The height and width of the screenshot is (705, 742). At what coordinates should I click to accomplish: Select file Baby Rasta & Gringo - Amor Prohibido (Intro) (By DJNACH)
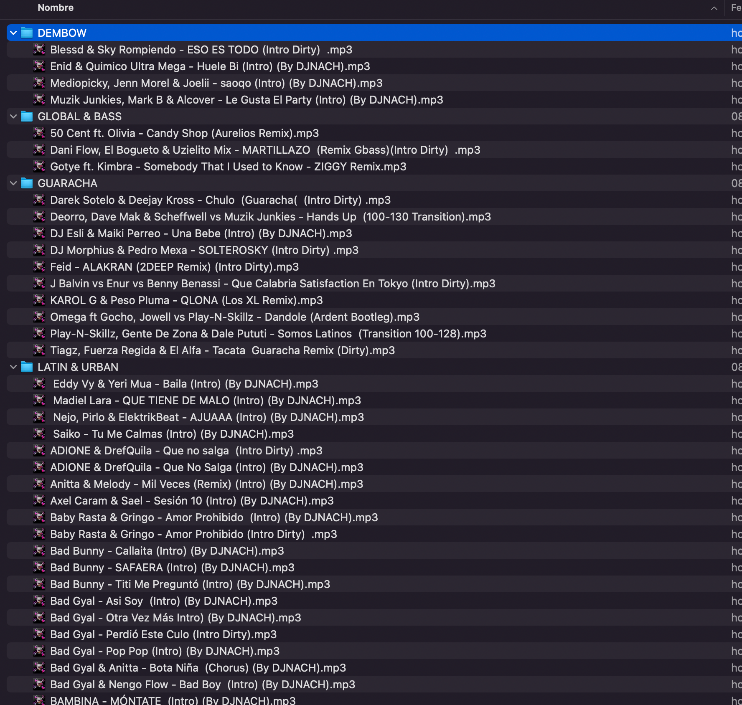[x=214, y=517]
